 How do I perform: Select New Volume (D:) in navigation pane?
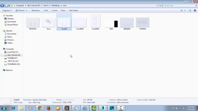(14, 55)
